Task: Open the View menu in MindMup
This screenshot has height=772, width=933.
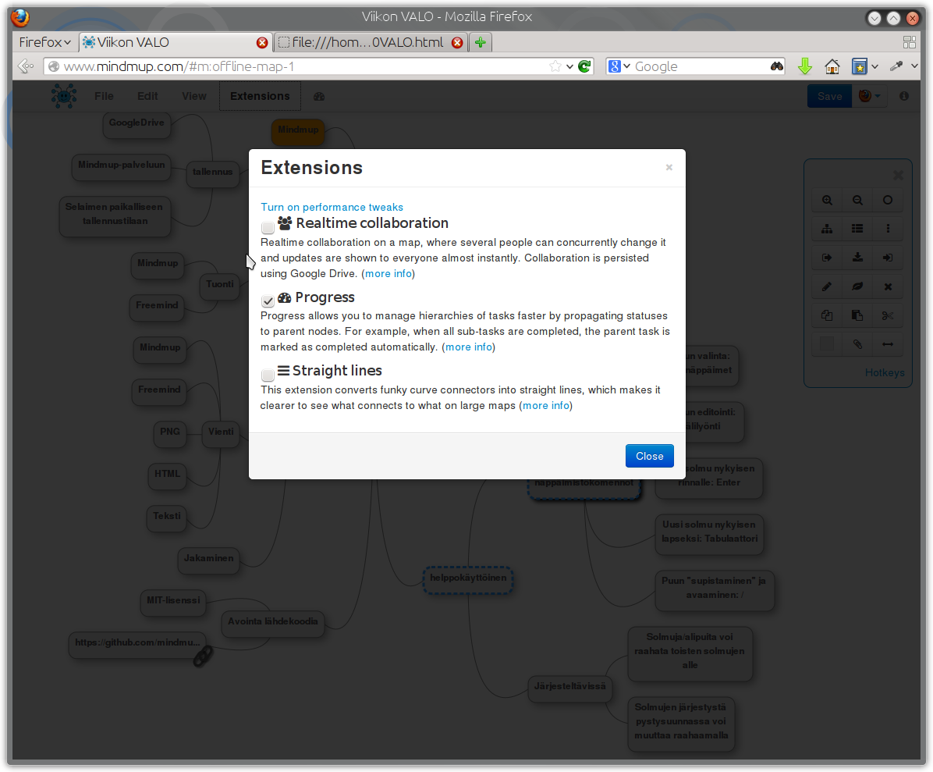Action: [194, 96]
